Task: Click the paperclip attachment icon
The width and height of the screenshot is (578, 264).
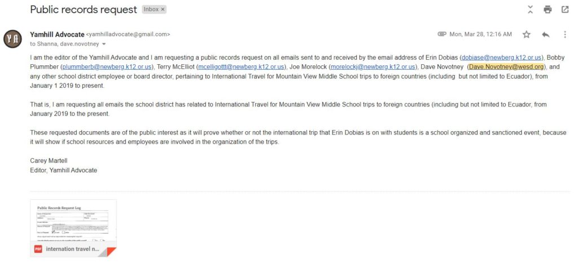Action: (x=441, y=34)
